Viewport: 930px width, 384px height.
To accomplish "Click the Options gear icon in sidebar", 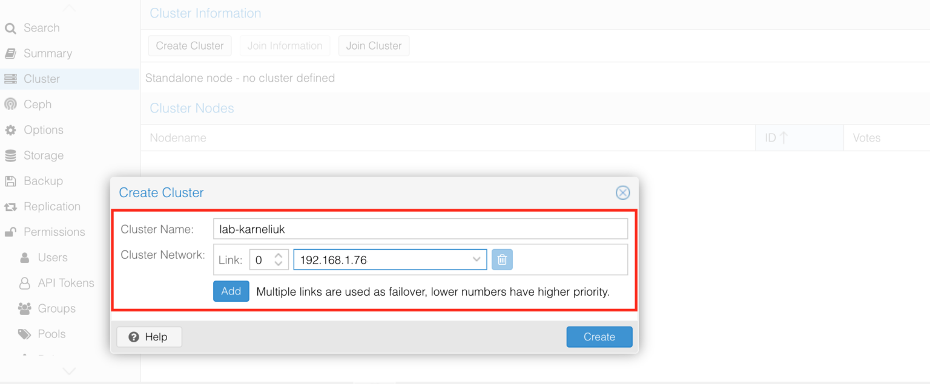I will pyautogui.click(x=12, y=129).
